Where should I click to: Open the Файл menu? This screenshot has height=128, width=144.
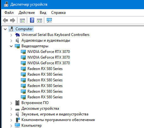tap(9, 13)
